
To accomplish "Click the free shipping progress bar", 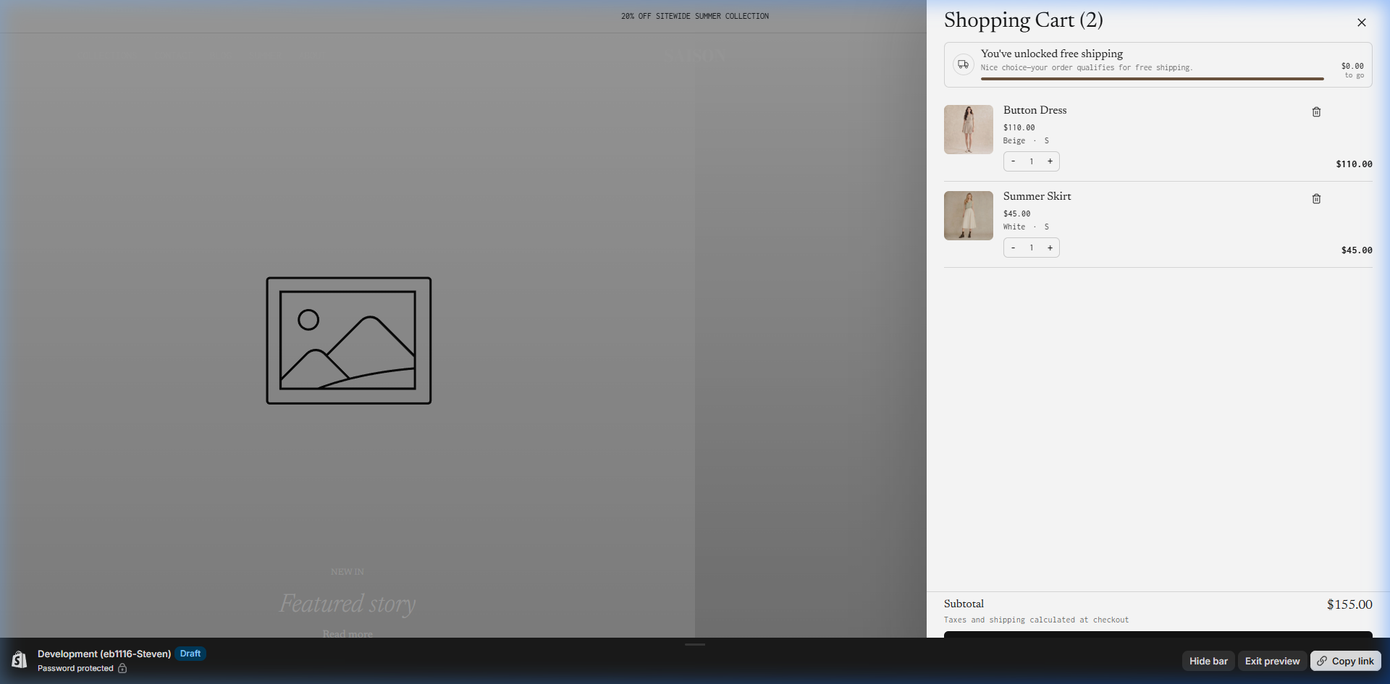I will click(1153, 79).
